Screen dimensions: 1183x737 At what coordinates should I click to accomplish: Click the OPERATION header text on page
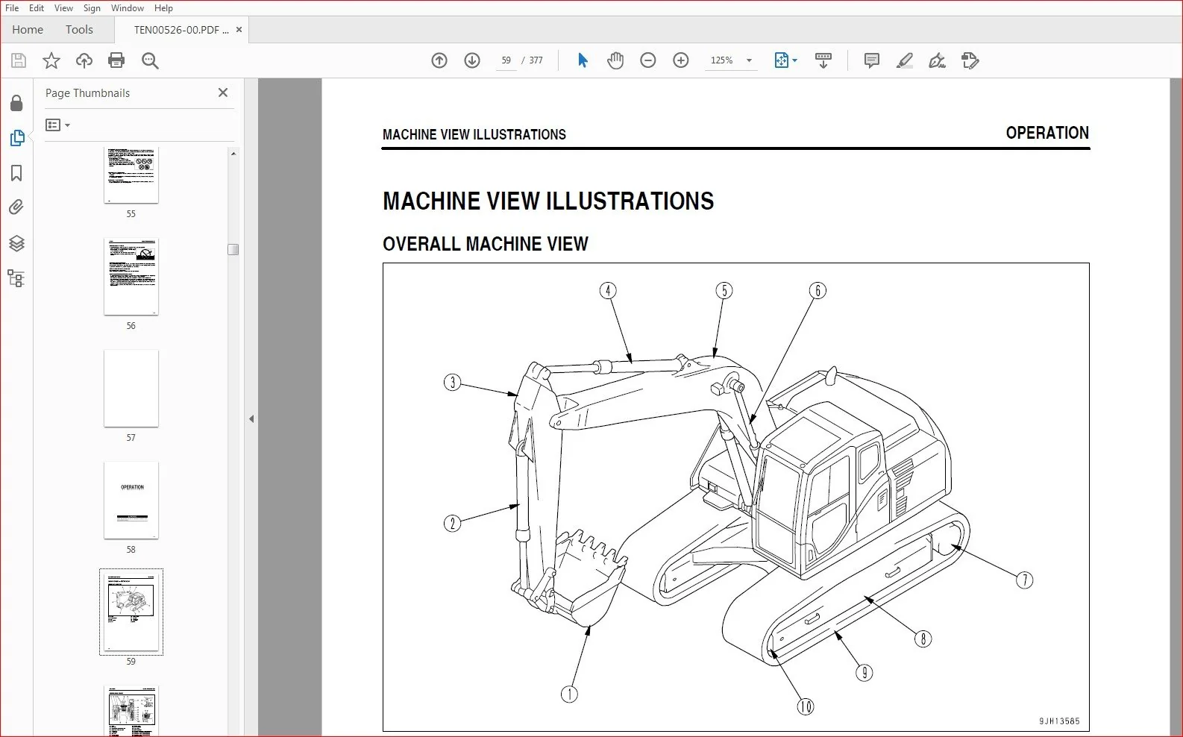pos(1047,133)
